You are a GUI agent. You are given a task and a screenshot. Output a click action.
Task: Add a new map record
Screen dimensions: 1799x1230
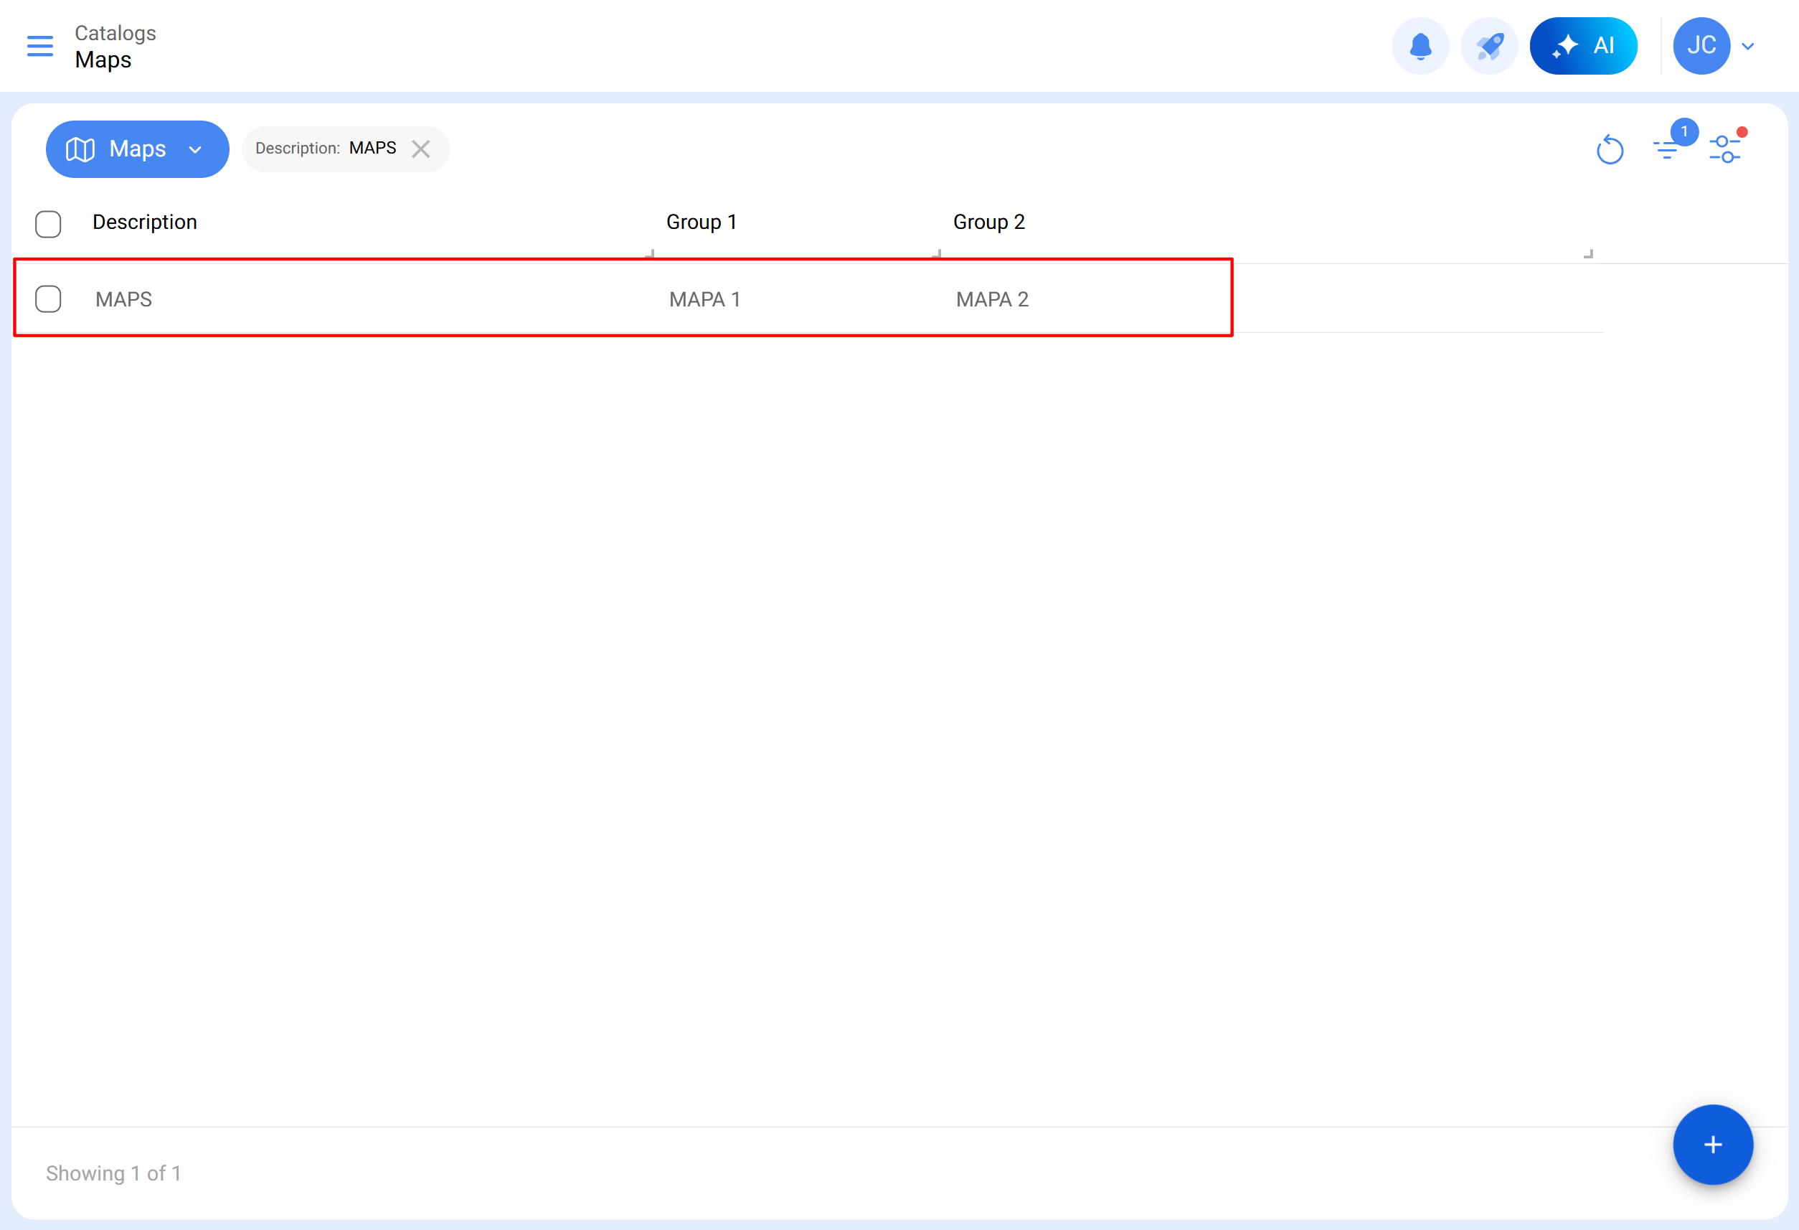point(1712,1144)
